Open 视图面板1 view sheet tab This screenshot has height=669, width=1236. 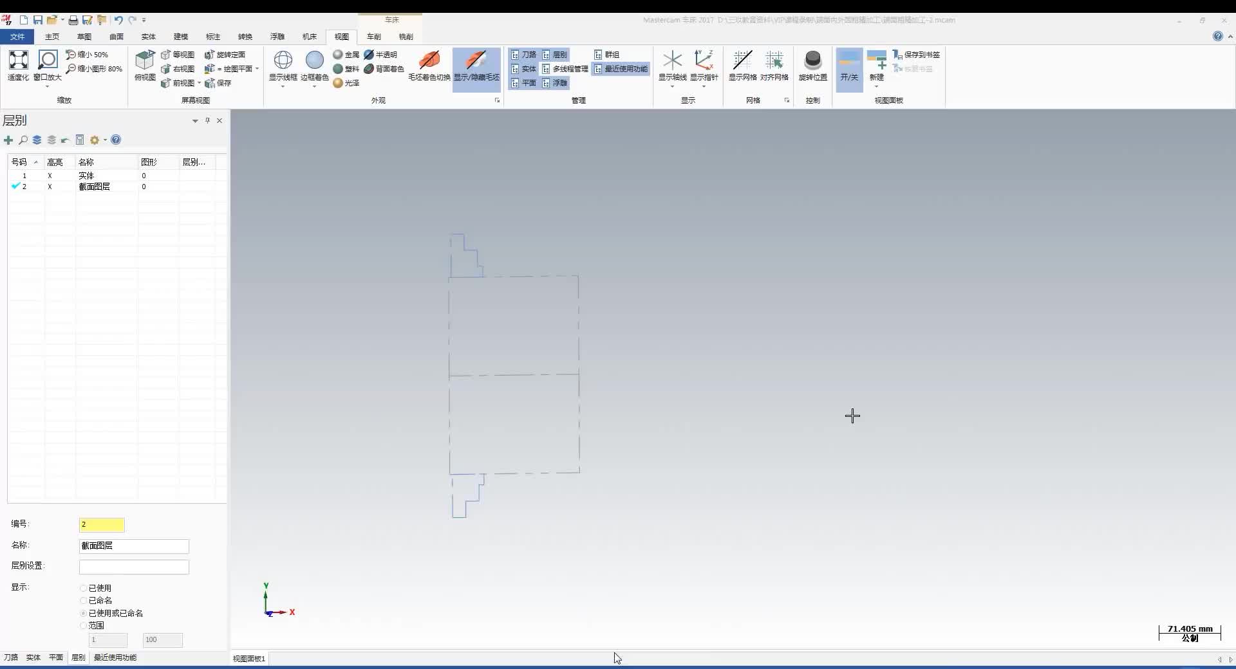[x=249, y=659]
